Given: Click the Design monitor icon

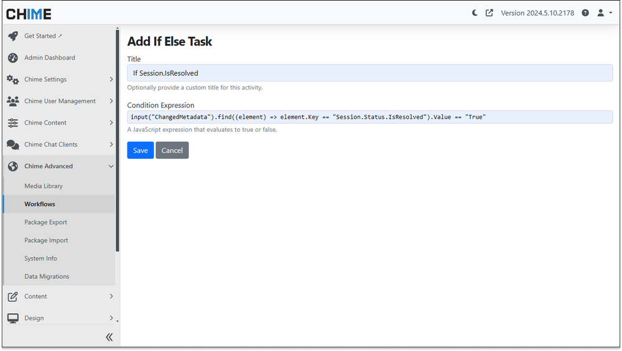Looking at the screenshot, I should click(x=13, y=318).
